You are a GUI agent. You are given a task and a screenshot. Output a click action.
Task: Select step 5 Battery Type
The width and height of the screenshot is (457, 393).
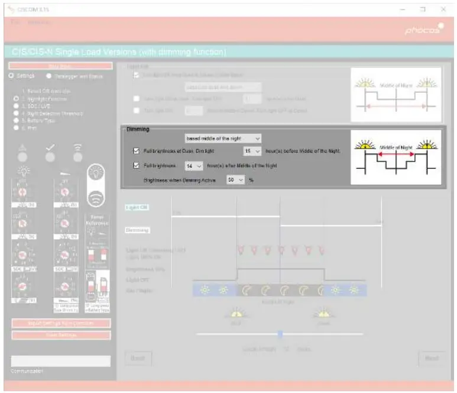(x=16, y=120)
